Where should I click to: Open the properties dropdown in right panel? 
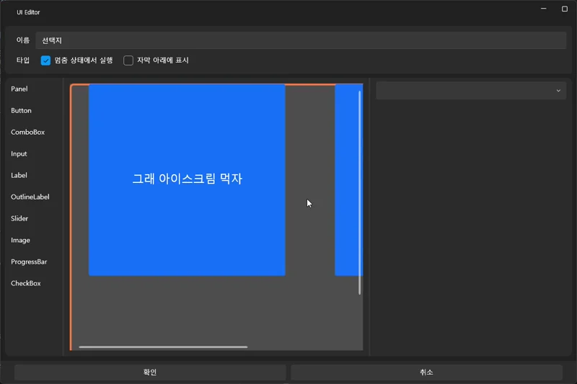tap(471, 90)
